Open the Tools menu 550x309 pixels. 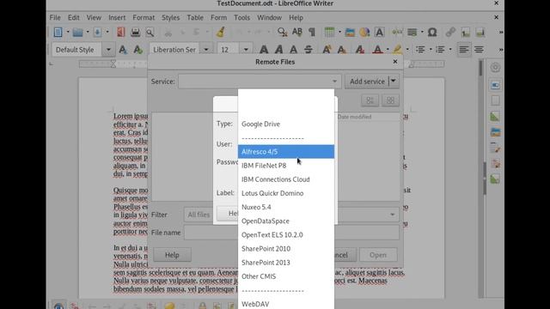241,17
